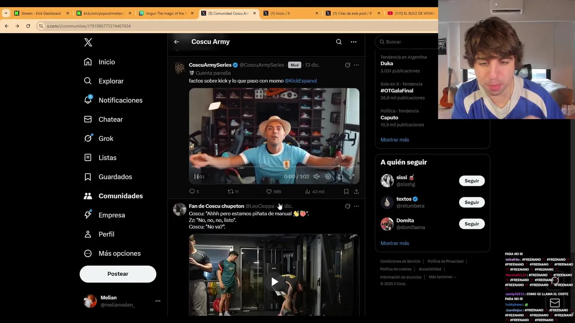Open CoscuArmySeries profile name link
575x323 pixels.
[210, 65]
